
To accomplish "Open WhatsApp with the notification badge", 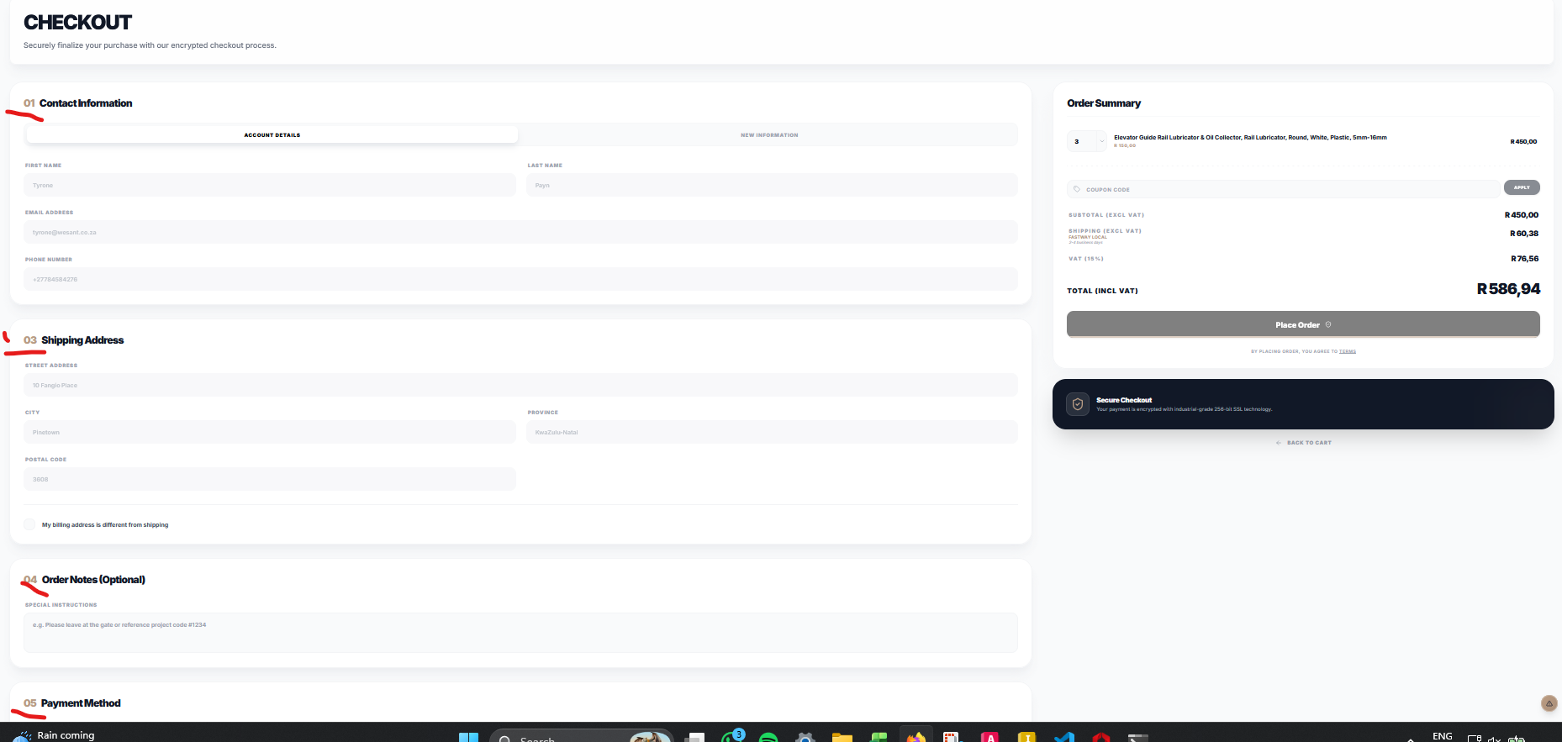I will pos(731,737).
